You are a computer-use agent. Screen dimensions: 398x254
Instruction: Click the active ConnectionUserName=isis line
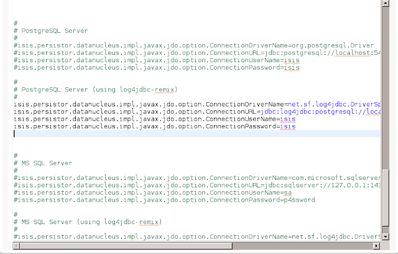155,119
